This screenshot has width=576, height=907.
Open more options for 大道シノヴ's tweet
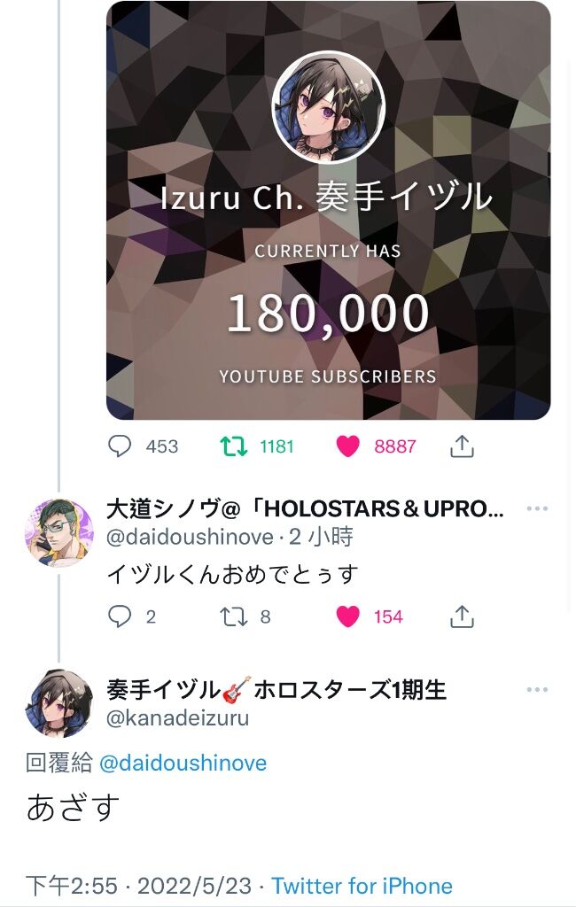coord(537,508)
